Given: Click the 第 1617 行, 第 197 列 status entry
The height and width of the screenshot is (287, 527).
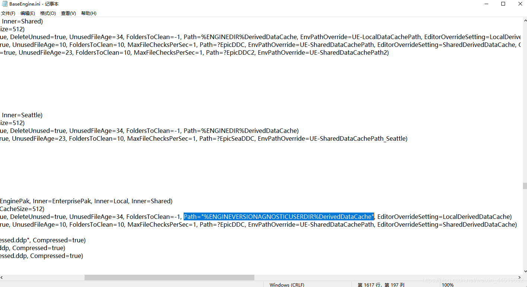Looking at the screenshot, I should 381,285.
